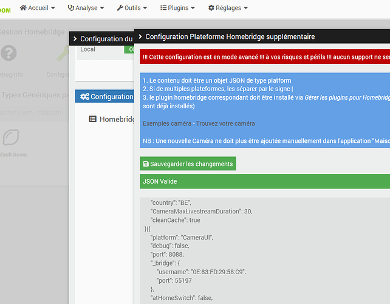Open the Plugins menu

pyautogui.click(x=177, y=8)
